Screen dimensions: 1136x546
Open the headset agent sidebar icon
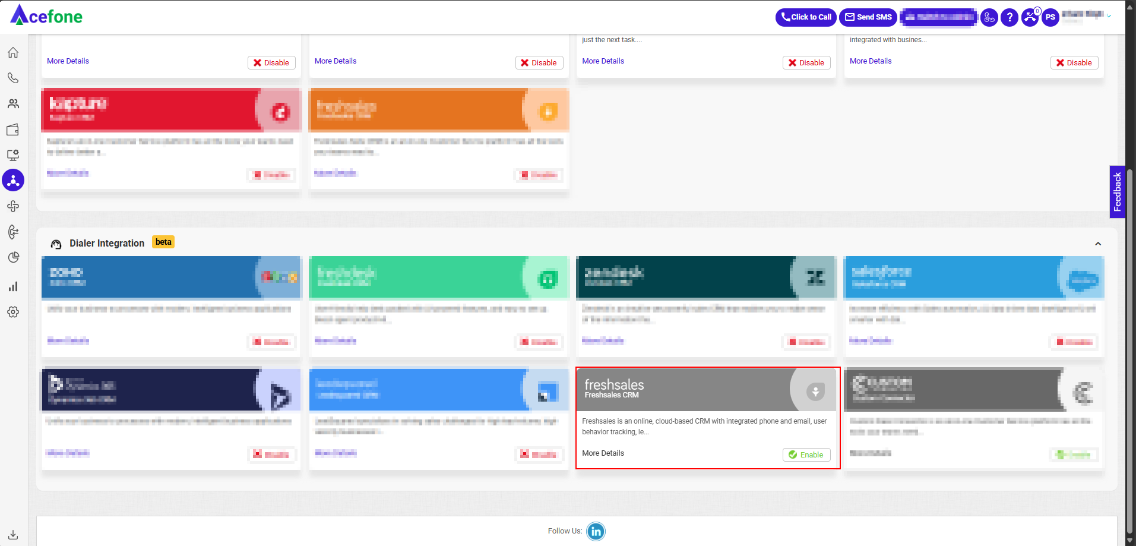pyautogui.click(x=13, y=232)
